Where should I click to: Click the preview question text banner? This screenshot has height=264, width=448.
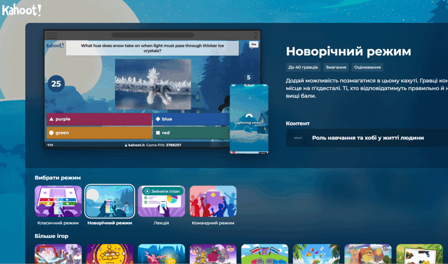click(153, 48)
